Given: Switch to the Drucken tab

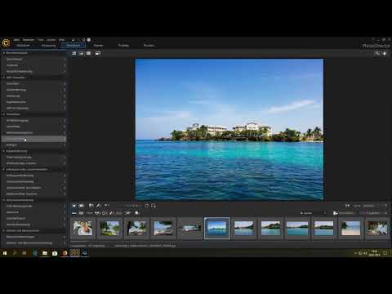Looking at the screenshot, I should click(149, 46).
